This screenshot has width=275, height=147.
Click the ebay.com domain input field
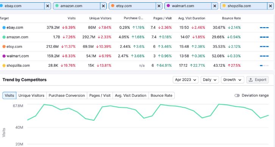[22, 6]
